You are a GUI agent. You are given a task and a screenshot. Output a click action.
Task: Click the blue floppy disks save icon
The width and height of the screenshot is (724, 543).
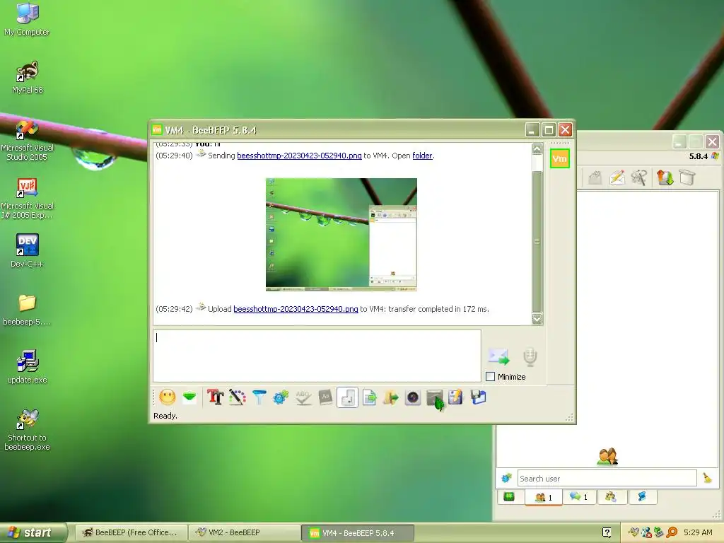click(479, 397)
